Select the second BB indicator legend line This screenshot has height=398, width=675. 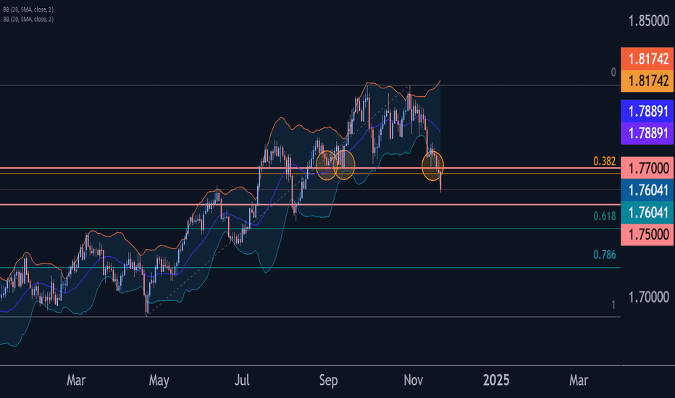click(x=28, y=20)
